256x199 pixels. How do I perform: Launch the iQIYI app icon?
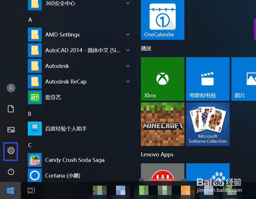point(35,97)
